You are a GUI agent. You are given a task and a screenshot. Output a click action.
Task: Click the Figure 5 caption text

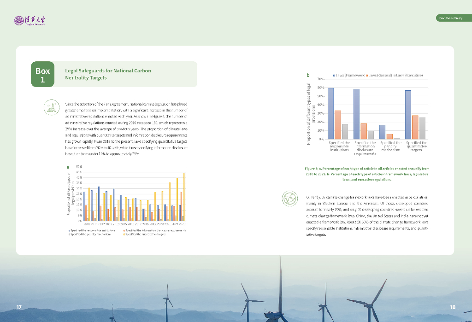pyautogui.click(x=367, y=174)
